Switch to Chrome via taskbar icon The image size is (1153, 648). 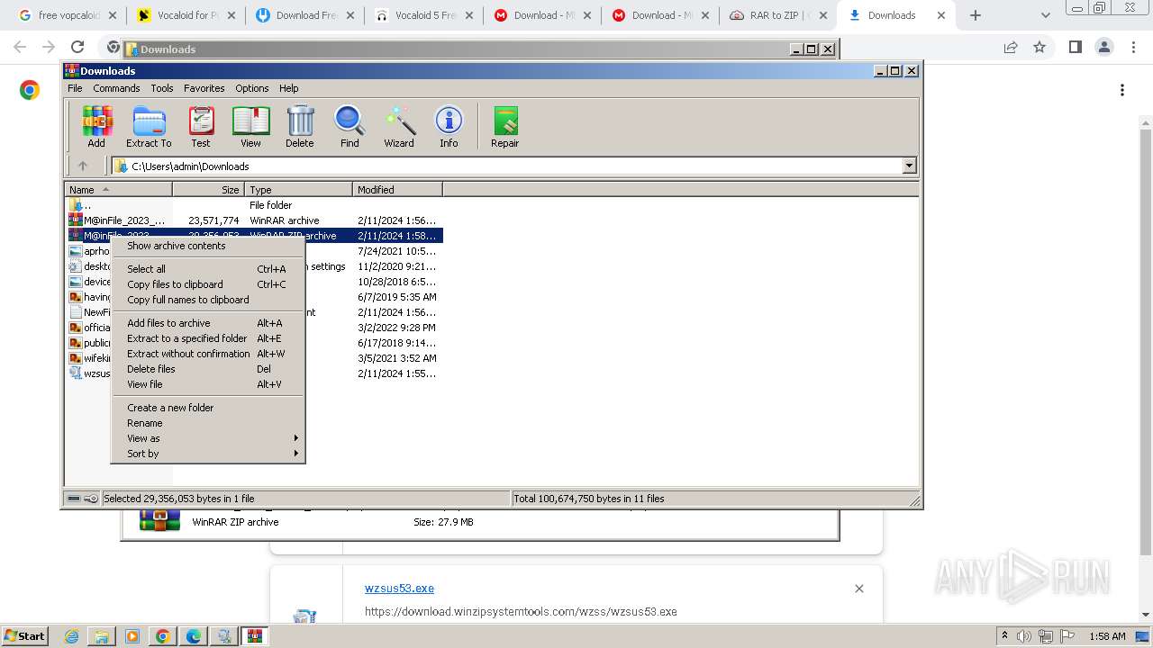[x=162, y=636]
